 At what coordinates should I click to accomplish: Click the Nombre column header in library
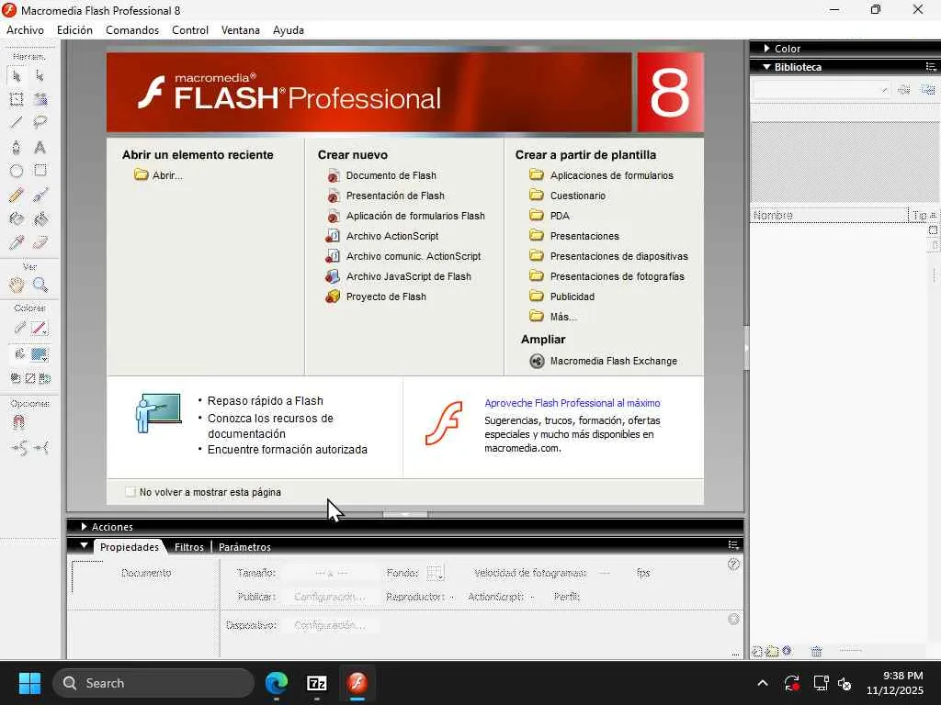click(830, 215)
